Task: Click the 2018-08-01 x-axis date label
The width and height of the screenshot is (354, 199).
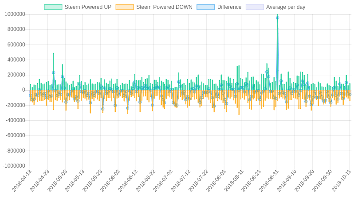Action: [x=216, y=181]
